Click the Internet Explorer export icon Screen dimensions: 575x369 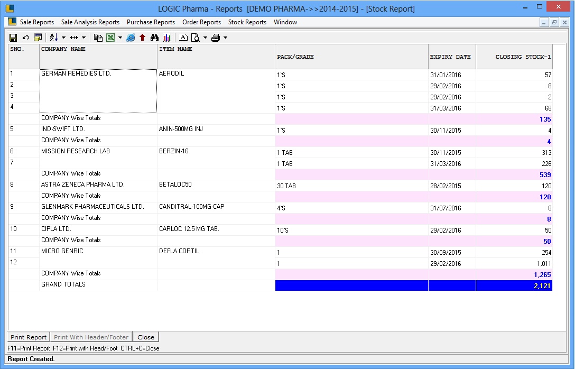click(131, 38)
